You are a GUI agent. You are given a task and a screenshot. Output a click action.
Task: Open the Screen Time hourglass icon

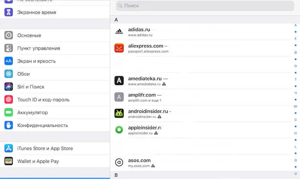pos(9,12)
